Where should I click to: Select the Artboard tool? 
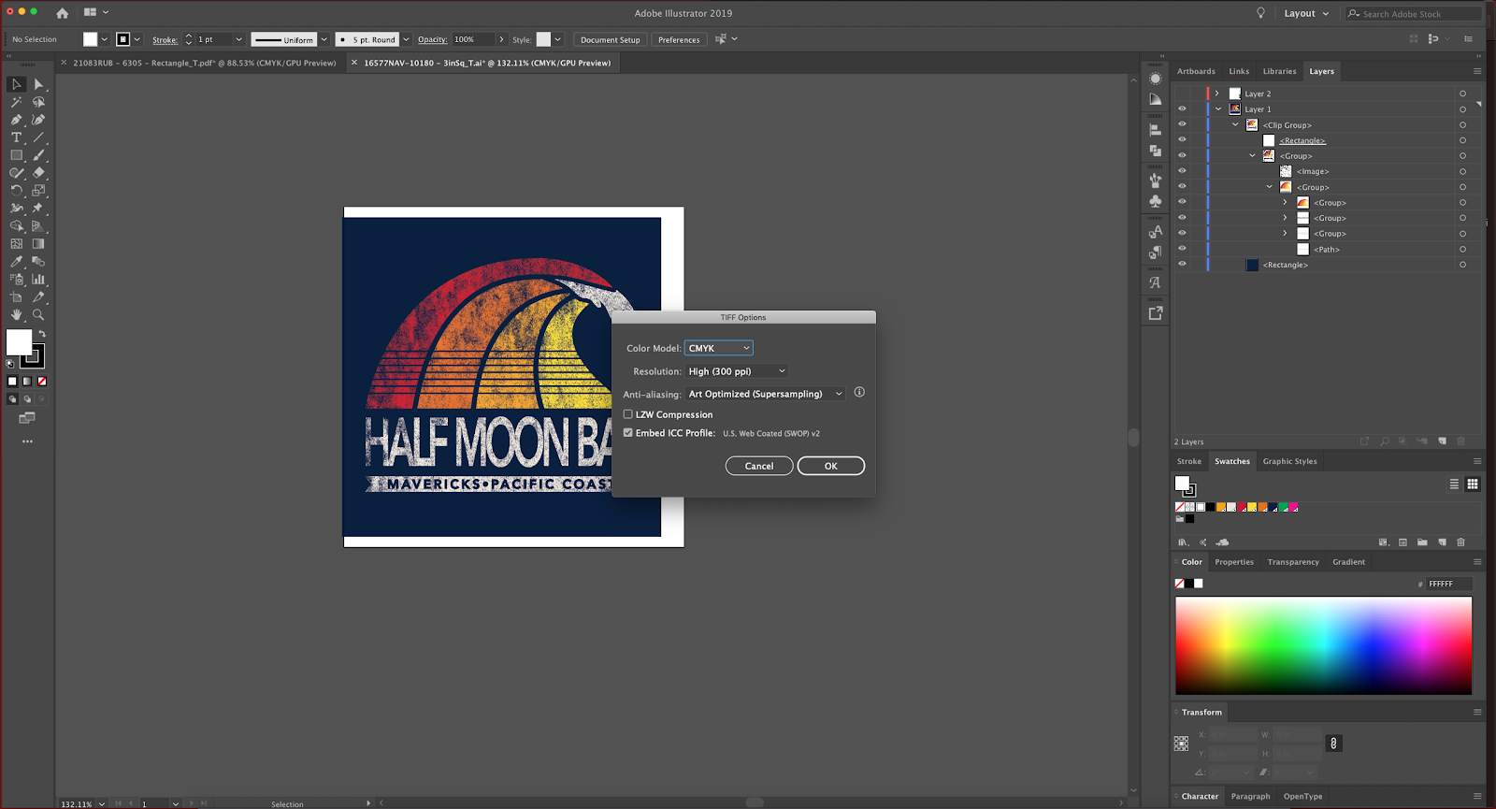[16, 297]
